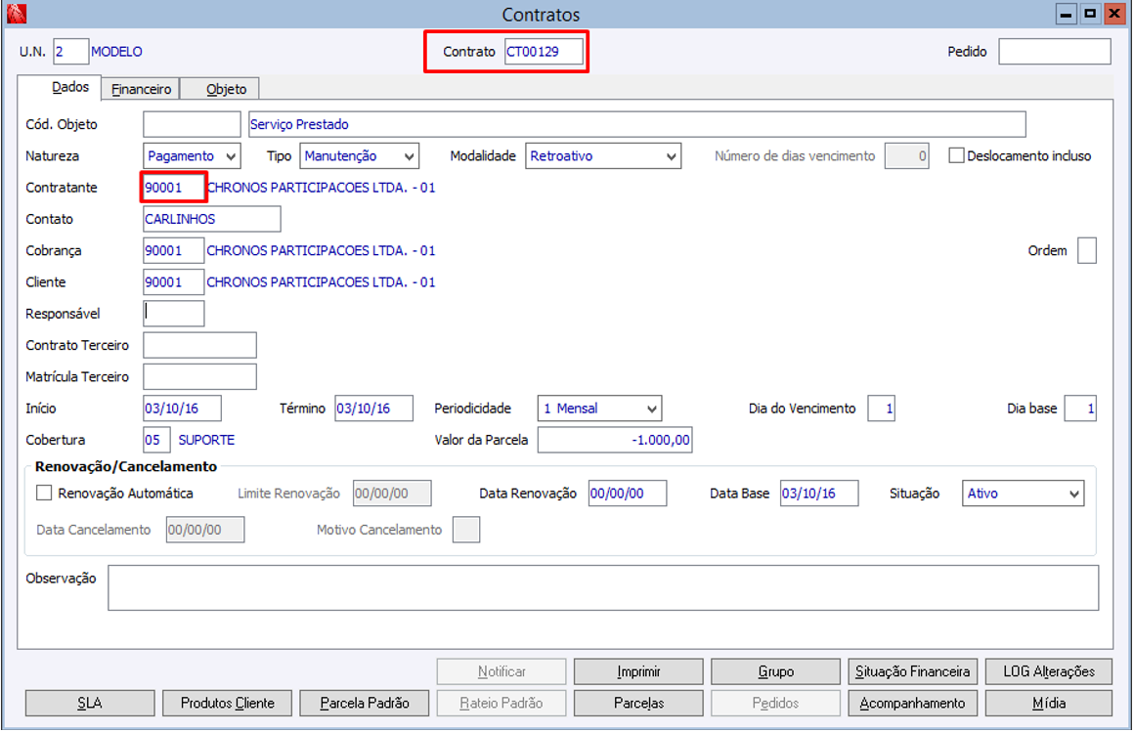Click the Contrato Terceiro field
Image resolution: width=1134 pixels, height=732 pixels.
coord(199,345)
